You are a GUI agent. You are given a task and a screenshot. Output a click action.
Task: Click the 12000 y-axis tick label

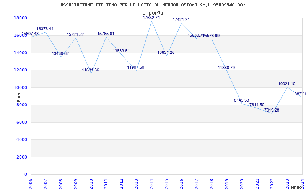click(x=20, y=70)
